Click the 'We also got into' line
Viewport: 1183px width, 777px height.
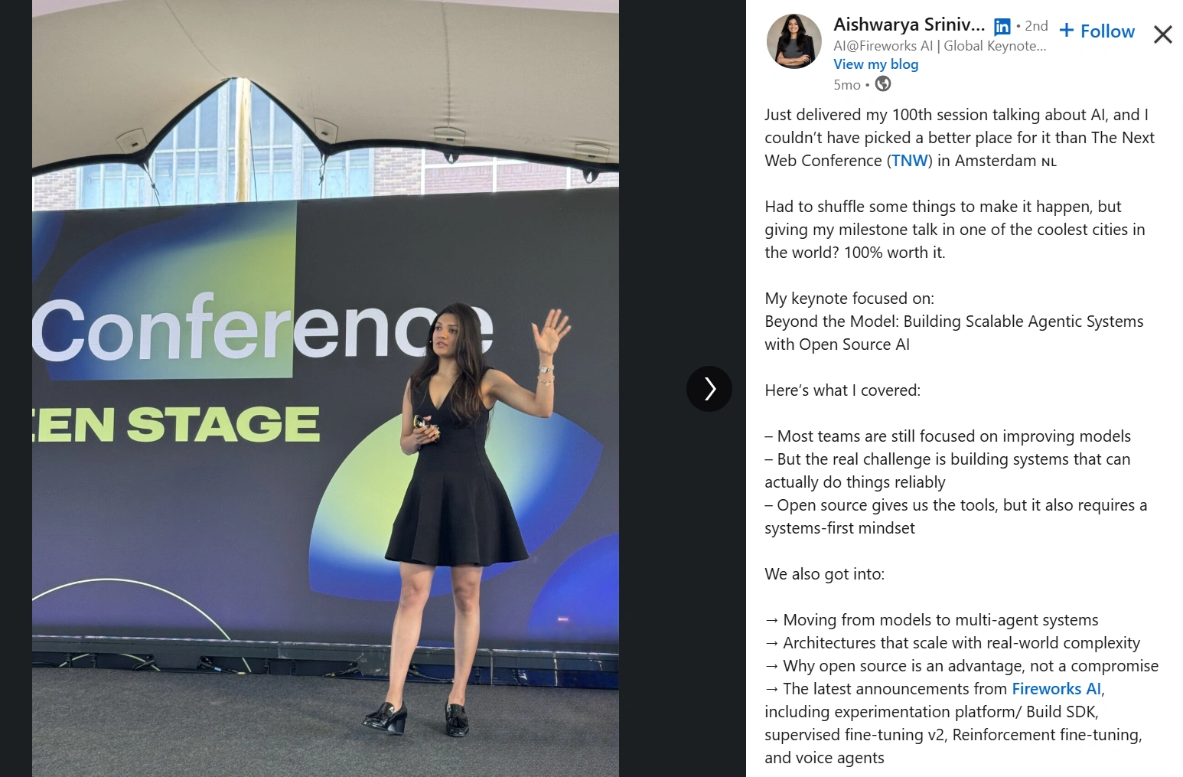coord(824,574)
